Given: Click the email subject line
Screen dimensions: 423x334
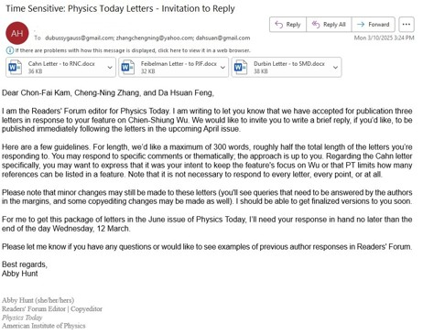Looking at the screenshot, I should [x=120, y=8].
